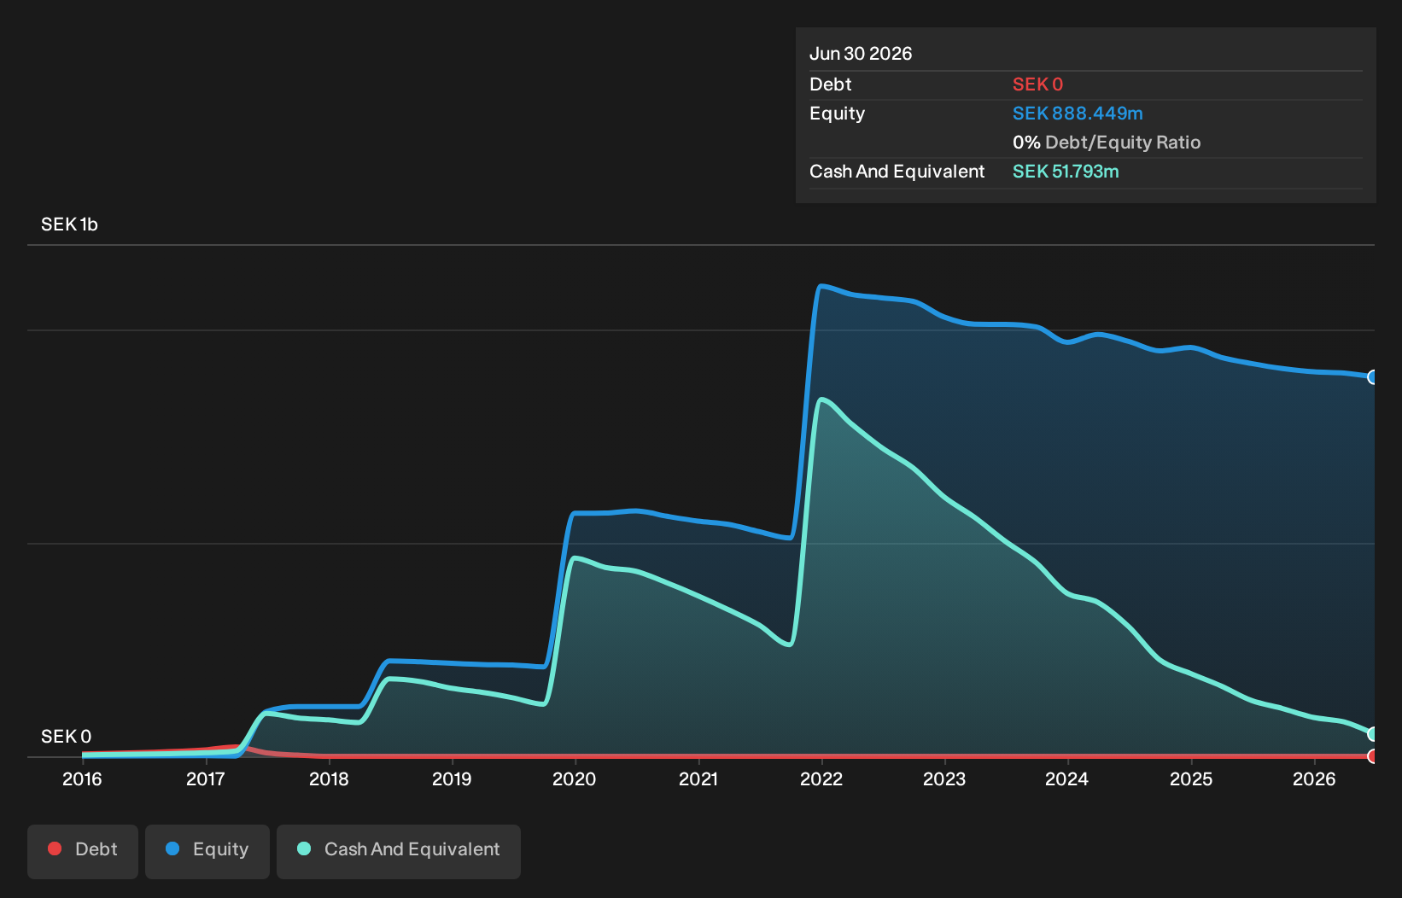Toggle the Equity legend button
Viewport: 1402px width, 898px height.
(x=207, y=851)
